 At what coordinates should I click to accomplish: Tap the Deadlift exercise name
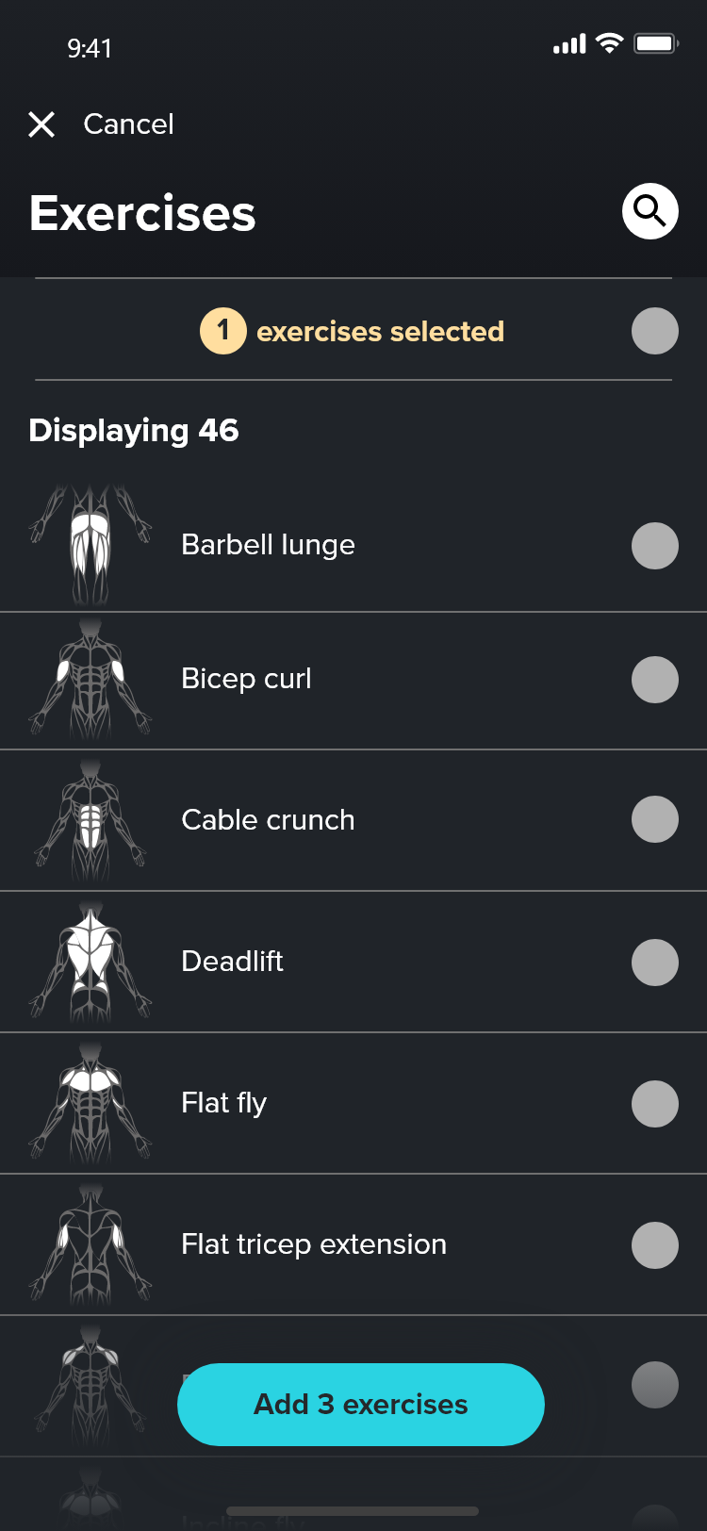click(232, 962)
